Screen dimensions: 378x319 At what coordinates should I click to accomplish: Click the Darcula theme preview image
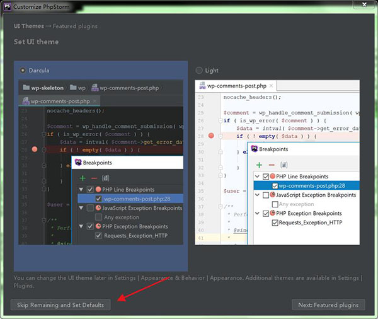click(101, 163)
